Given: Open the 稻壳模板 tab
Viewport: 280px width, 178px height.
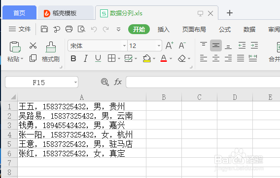Looking at the screenshot, I should [66, 13].
